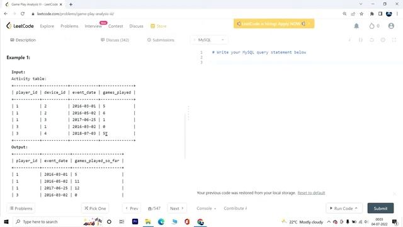Enter fullscreen editor mode
Viewport: 403px width, 227px height.
(394, 40)
